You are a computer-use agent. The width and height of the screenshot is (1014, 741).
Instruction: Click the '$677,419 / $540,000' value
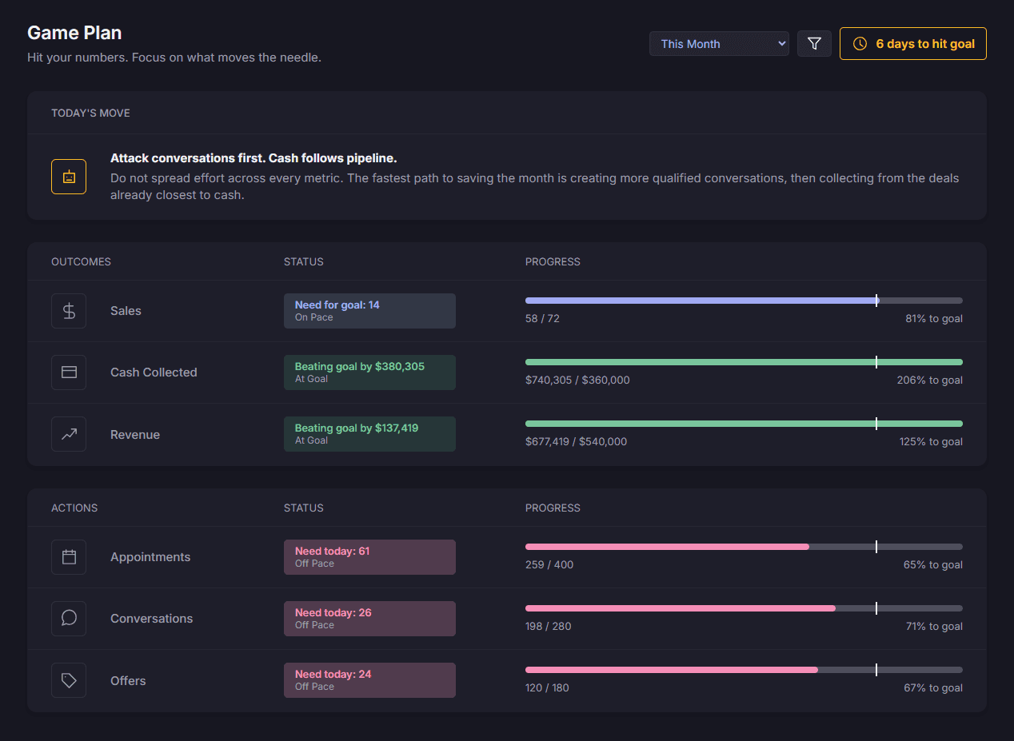pos(576,442)
